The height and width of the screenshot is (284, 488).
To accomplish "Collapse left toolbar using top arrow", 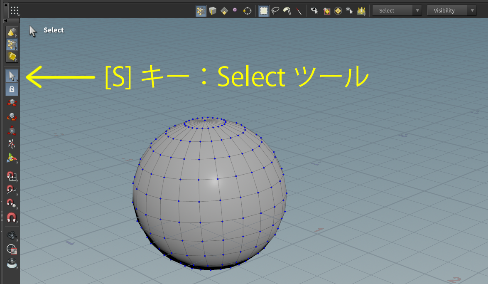I will click(5, 20).
